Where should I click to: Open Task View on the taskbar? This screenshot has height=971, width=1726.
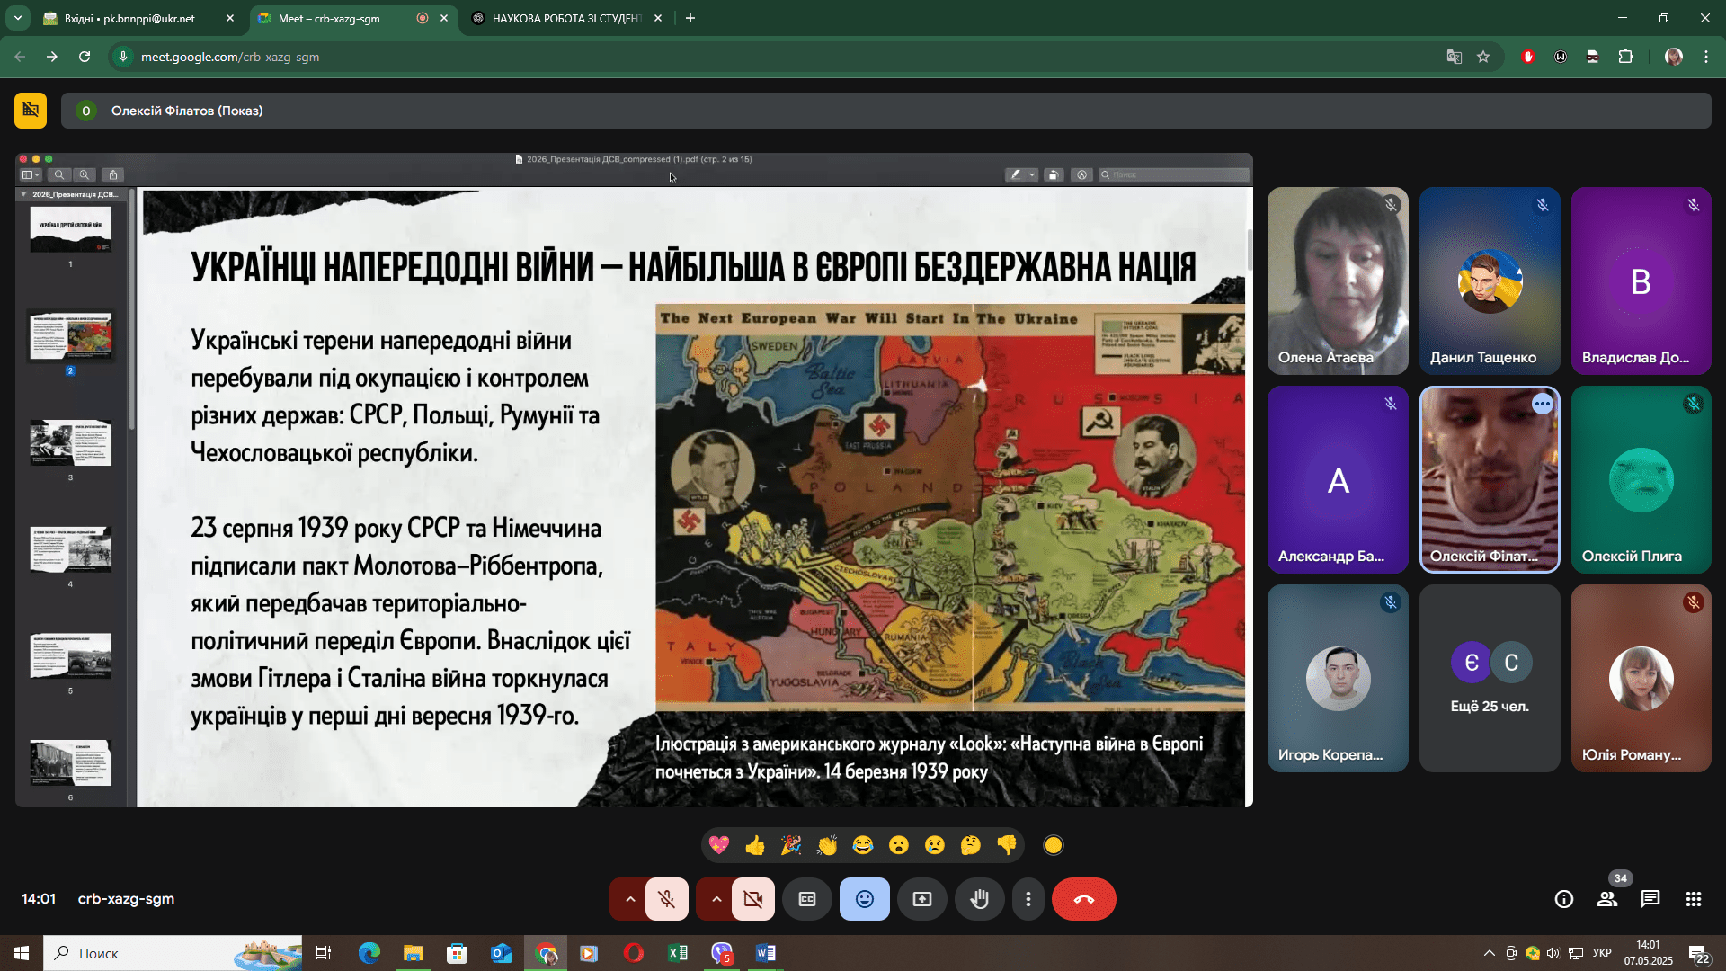click(324, 953)
